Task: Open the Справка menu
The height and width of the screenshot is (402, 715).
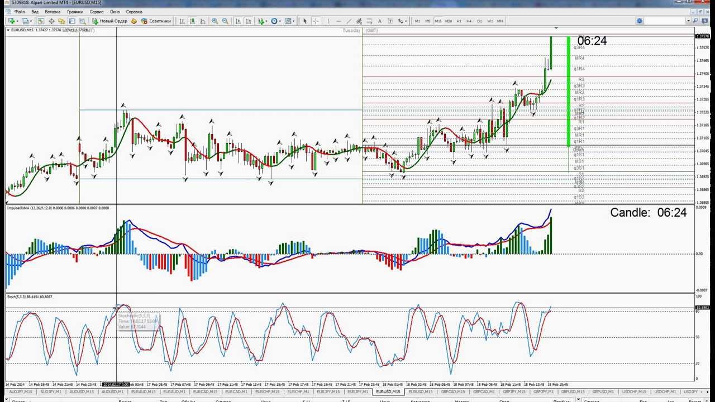Action: pos(134,11)
